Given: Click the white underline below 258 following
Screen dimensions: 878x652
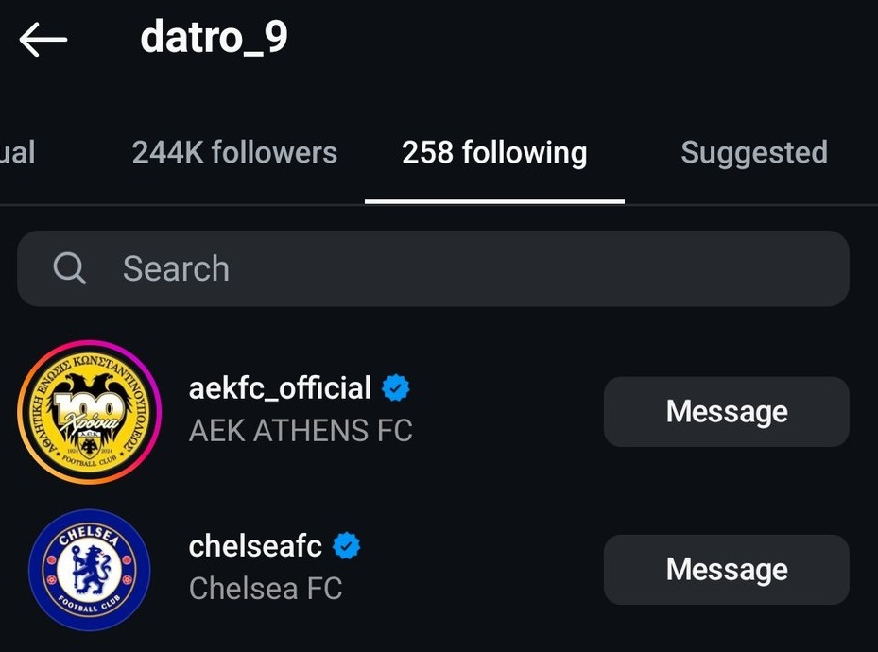Looking at the screenshot, I should click(494, 200).
